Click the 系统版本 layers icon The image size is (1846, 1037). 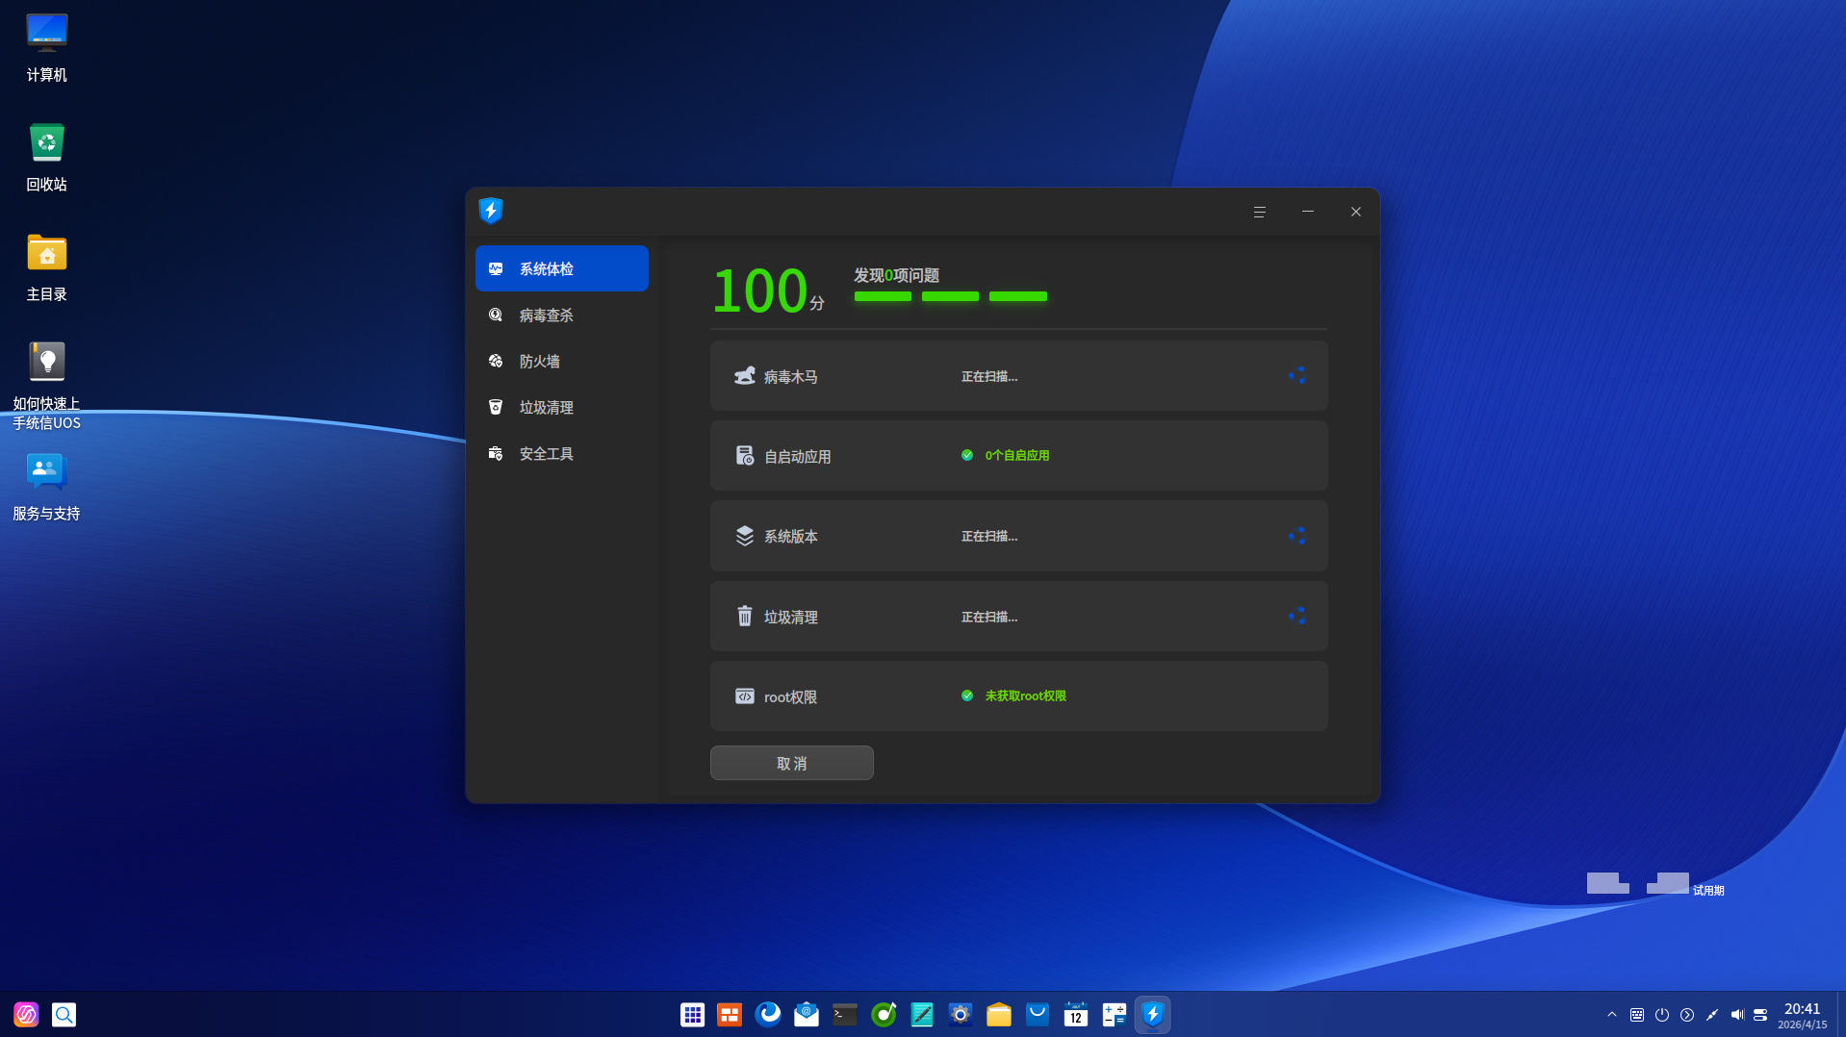(x=744, y=536)
